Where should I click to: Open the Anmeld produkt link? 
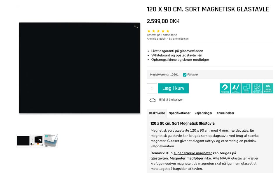157,39
